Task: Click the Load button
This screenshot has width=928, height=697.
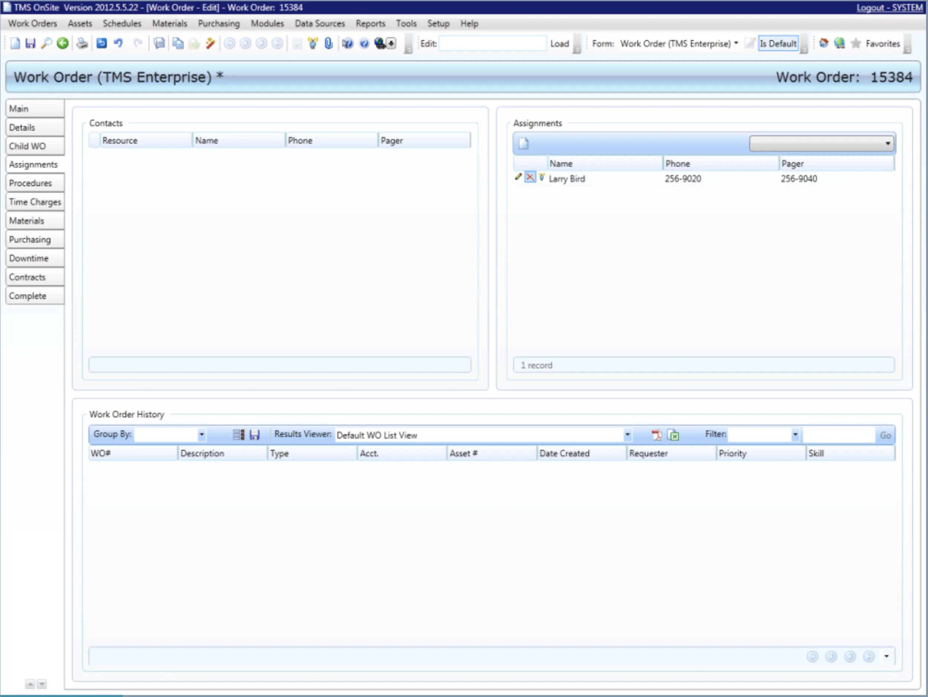Action: coord(559,44)
